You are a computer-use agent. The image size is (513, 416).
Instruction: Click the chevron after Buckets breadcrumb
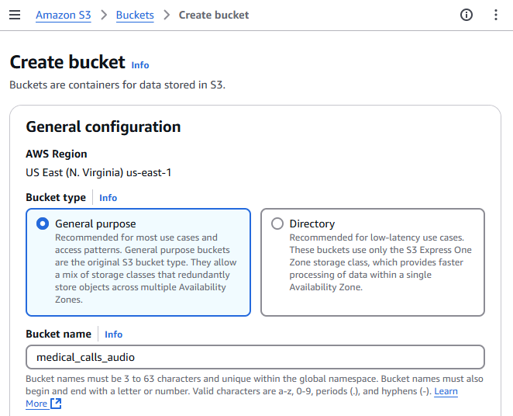click(x=167, y=15)
